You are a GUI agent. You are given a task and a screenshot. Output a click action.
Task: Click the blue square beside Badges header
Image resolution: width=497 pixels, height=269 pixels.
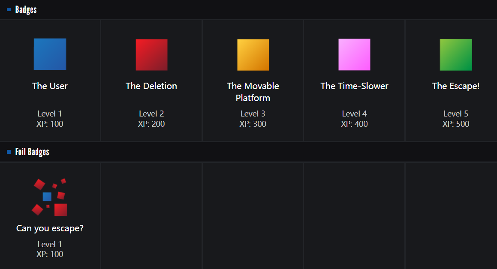pyautogui.click(x=9, y=9)
